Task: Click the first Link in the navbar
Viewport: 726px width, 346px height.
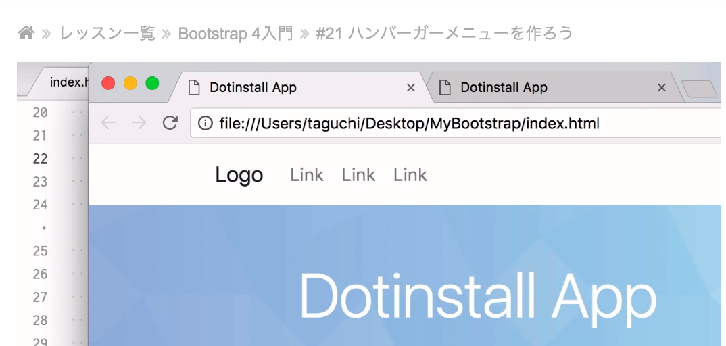Action: [306, 175]
